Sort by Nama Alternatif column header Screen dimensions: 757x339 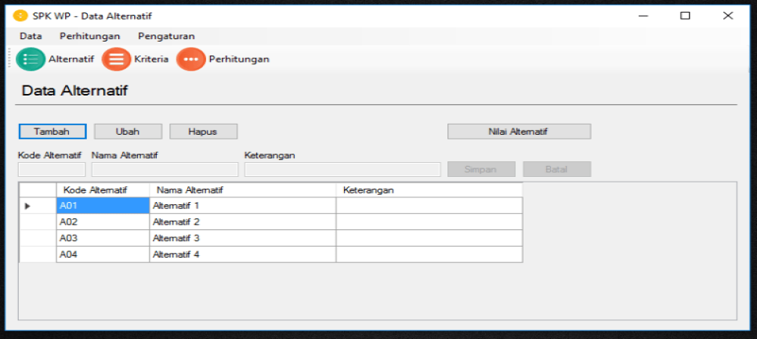point(243,190)
